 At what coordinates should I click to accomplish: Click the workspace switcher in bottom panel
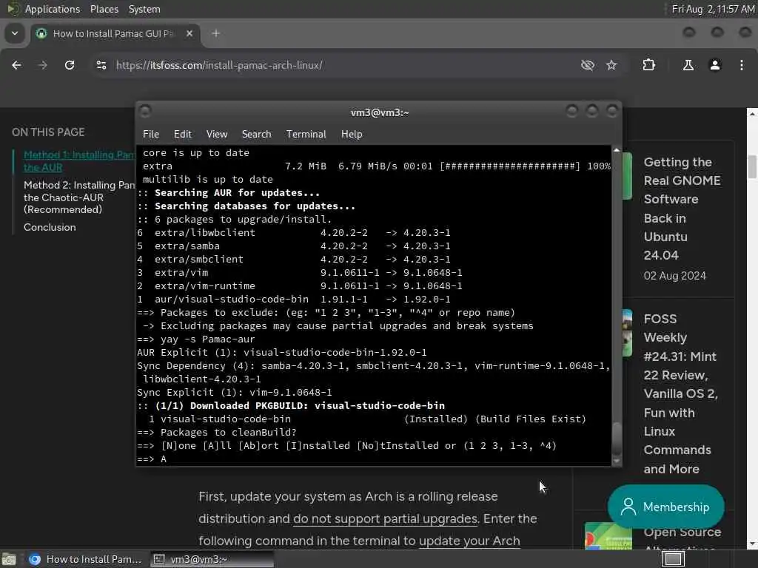coord(674,559)
